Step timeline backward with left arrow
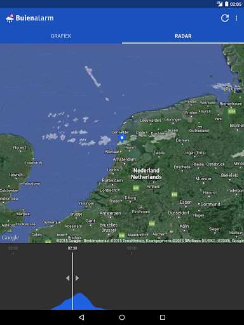 (x=68, y=278)
